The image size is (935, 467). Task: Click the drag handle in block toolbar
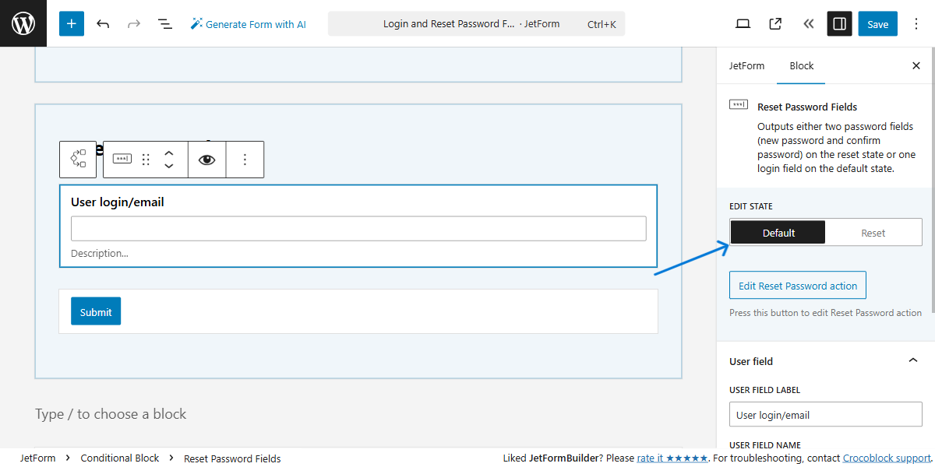tap(146, 158)
